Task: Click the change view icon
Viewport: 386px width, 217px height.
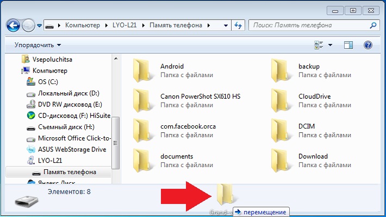Action: coord(319,45)
